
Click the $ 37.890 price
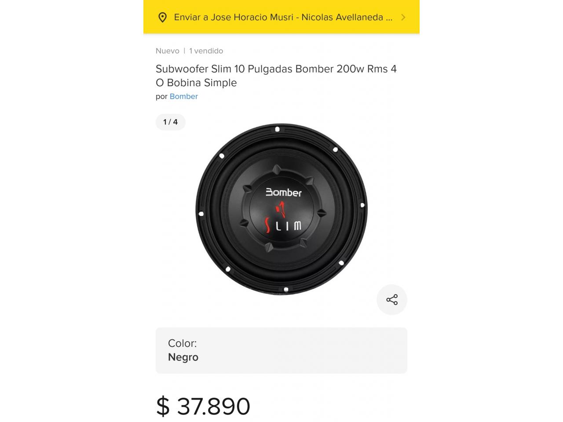pyautogui.click(x=203, y=406)
